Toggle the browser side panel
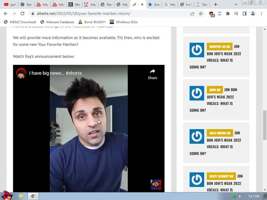Screen dimensions: 267x200 pyautogui.click(x=245, y=14)
